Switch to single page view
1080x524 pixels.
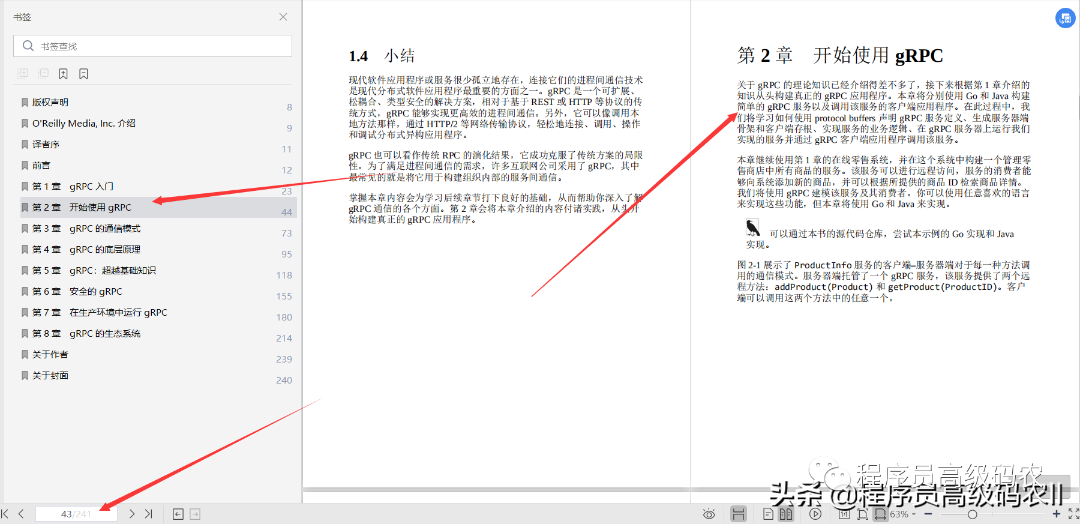[768, 514]
